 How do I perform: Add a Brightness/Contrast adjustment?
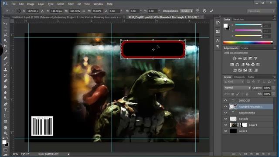235,58
